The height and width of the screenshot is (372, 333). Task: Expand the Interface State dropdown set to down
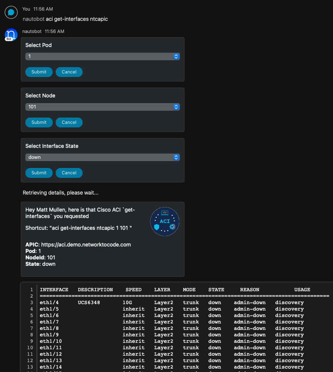point(102,157)
